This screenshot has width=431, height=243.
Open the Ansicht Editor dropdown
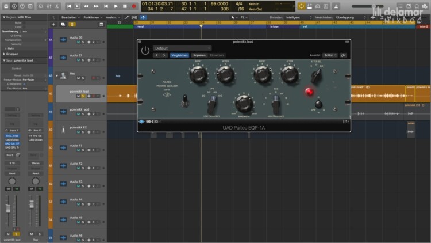(330, 55)
